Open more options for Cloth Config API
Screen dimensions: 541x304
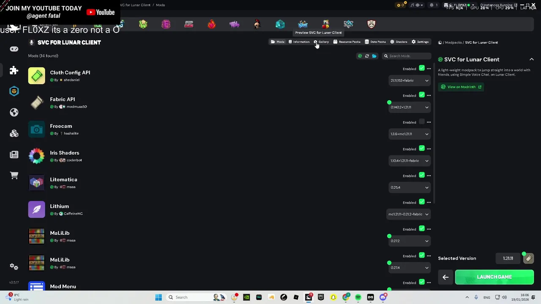(429, 69)
